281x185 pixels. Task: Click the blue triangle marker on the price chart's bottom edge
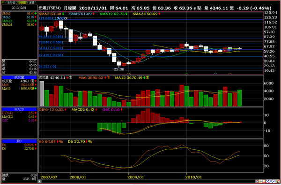pyautogui.click(x=215, y=73)
